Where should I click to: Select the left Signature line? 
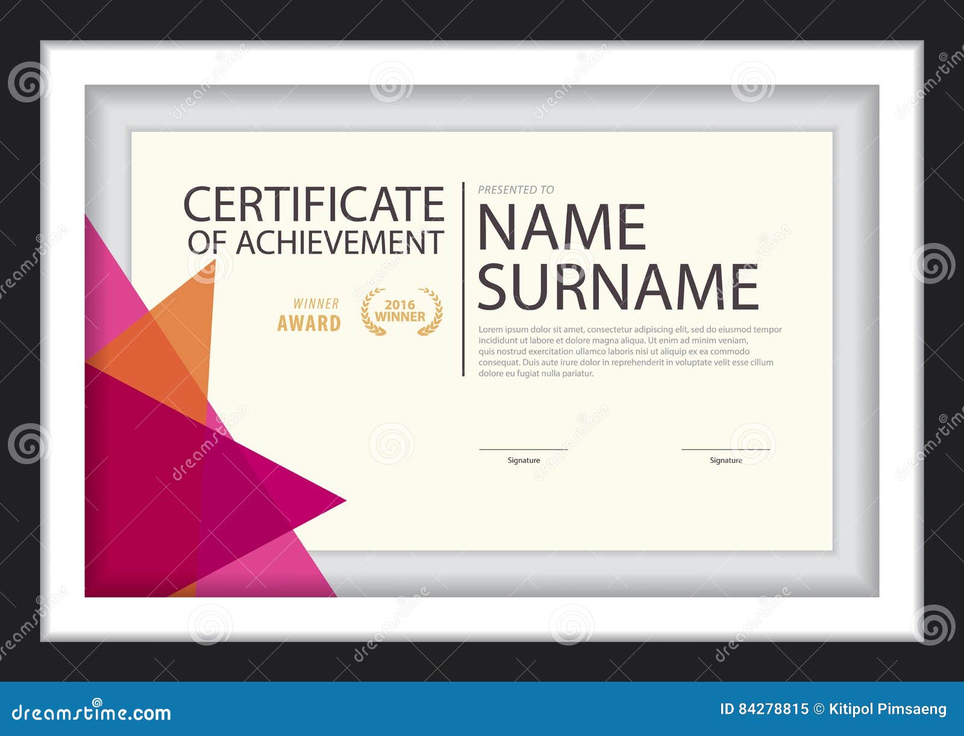[524, 448]
